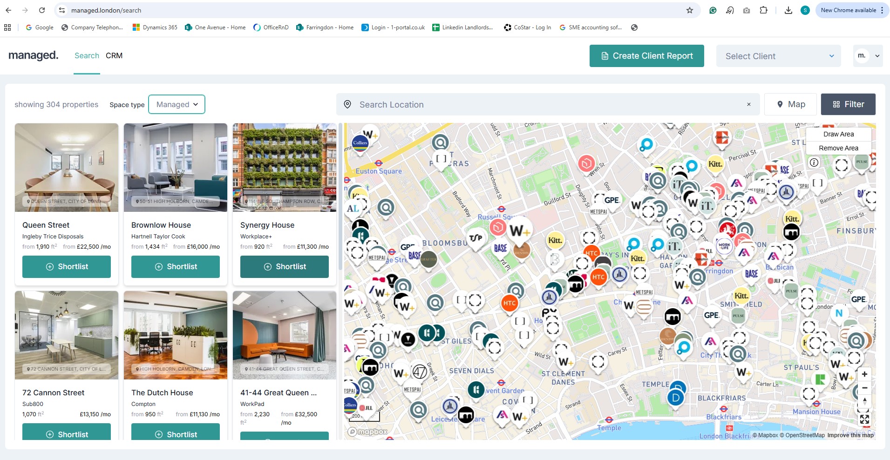This screenshot has height=460, width=890.
Task: Enter fullscreen map view
Action: pos(864,419)
